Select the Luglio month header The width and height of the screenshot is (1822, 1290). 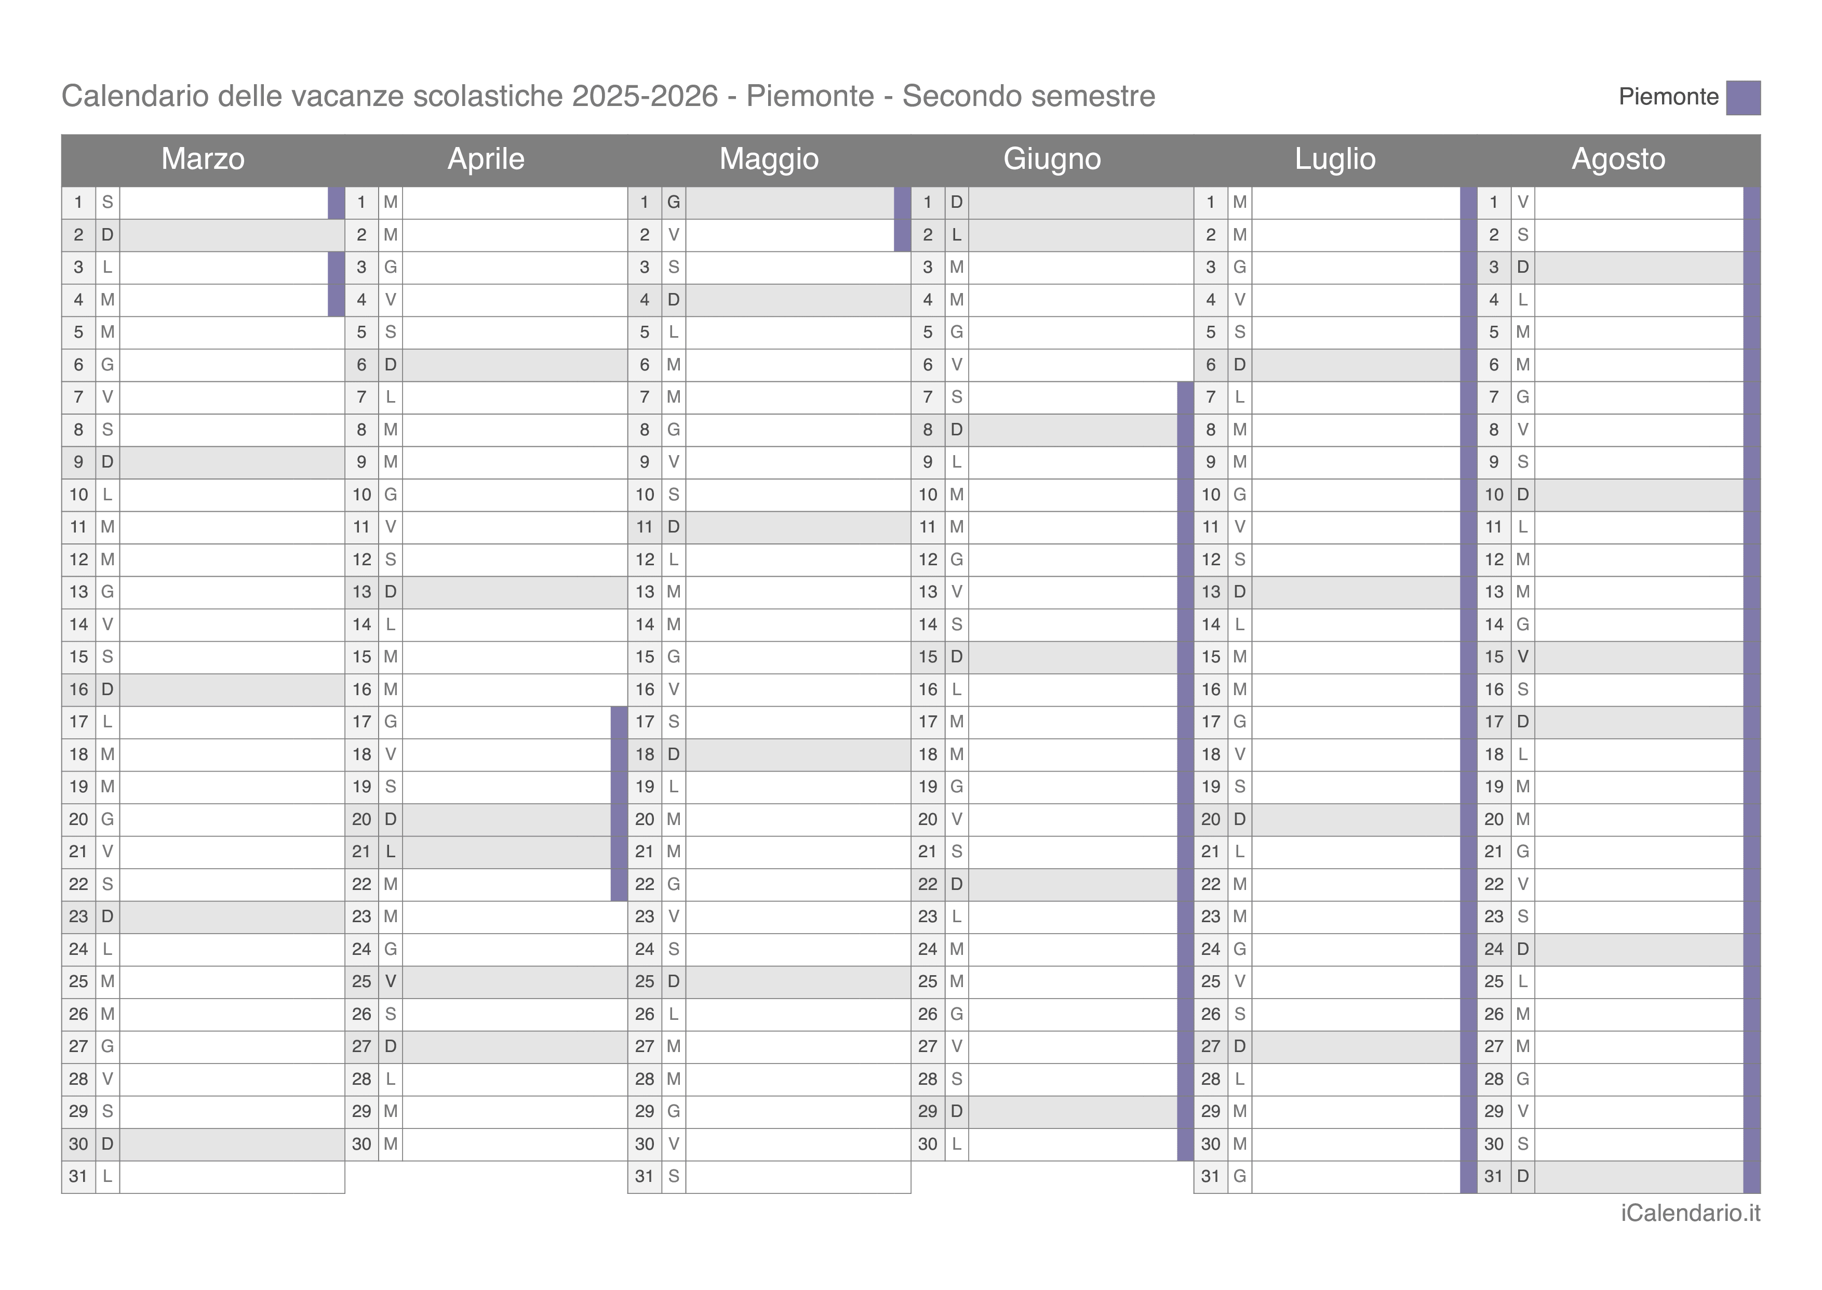[1335, 159]
